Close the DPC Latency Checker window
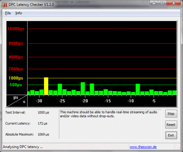 click(174, 3)
